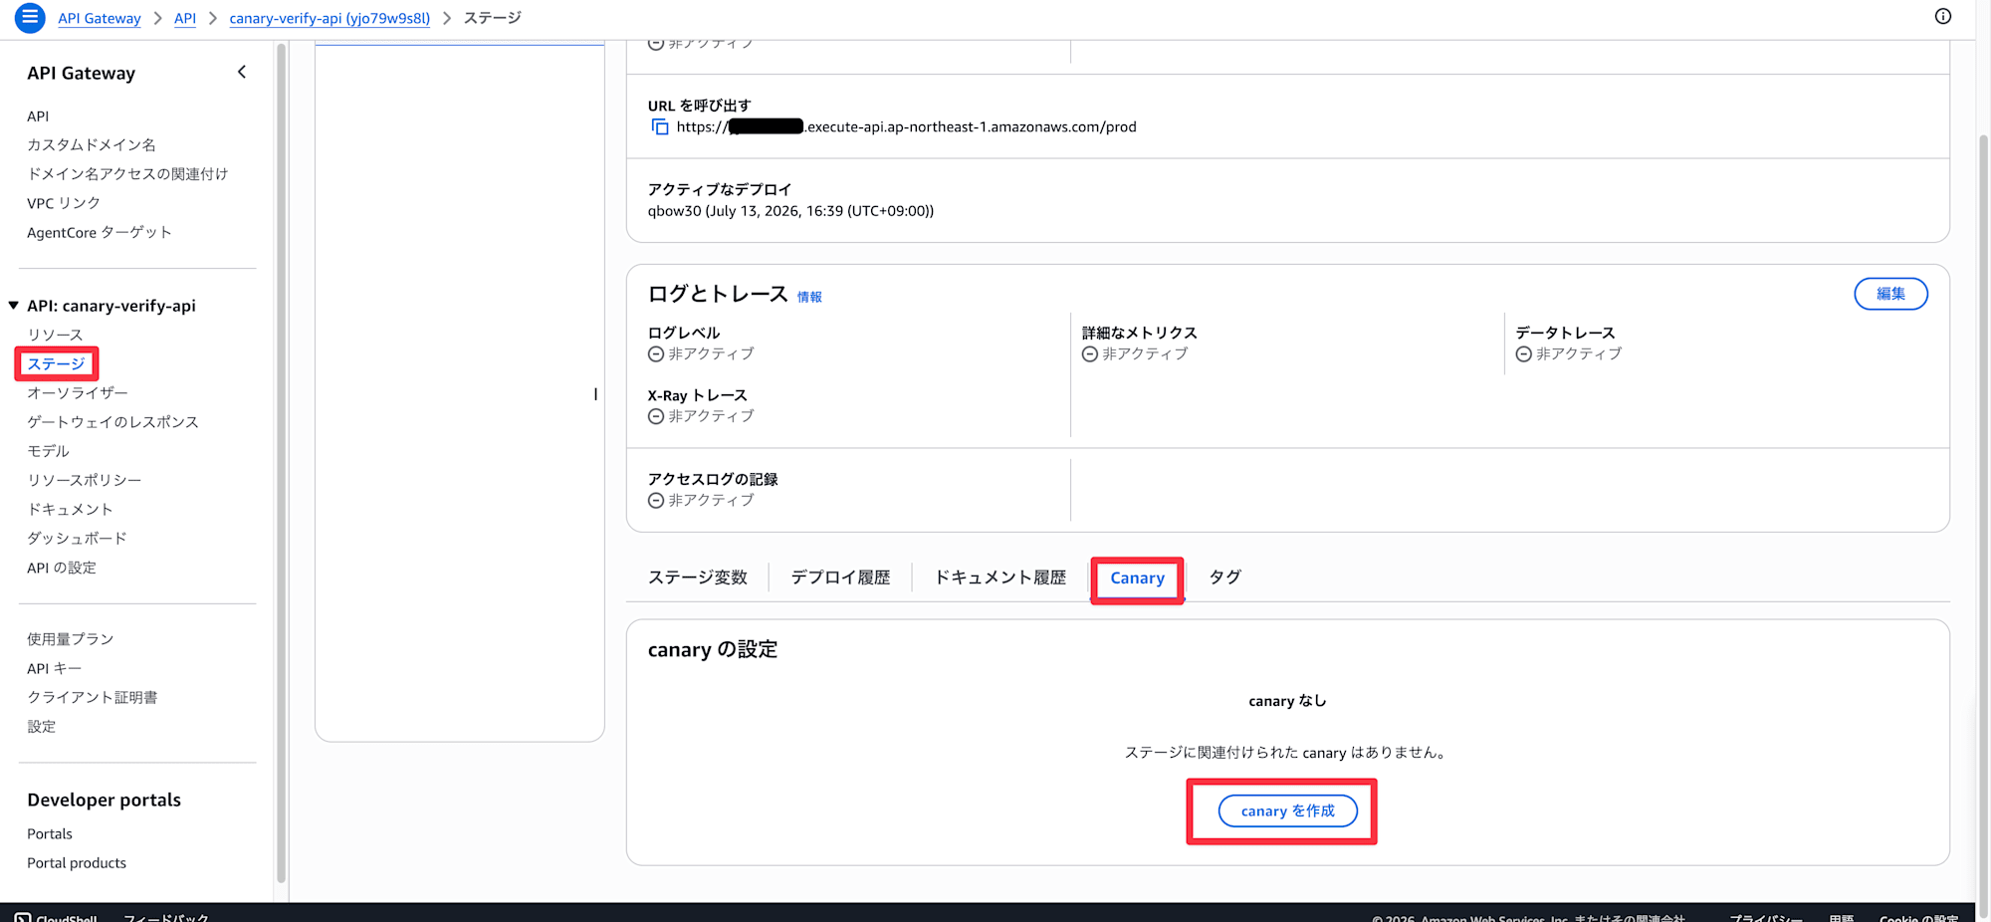The image size is (1991, 922).
Task: Open Portals under Developer portals
Action: [50, 834]
